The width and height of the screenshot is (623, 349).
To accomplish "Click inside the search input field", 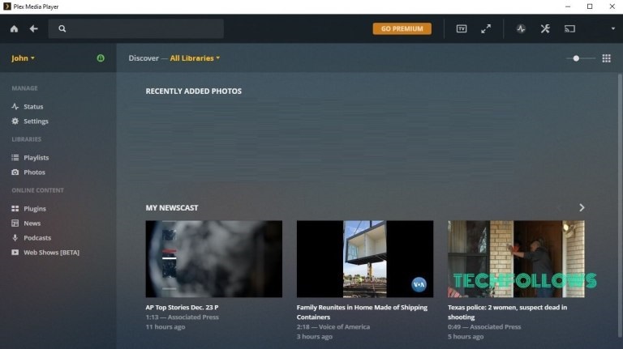I will coord(136,28).
